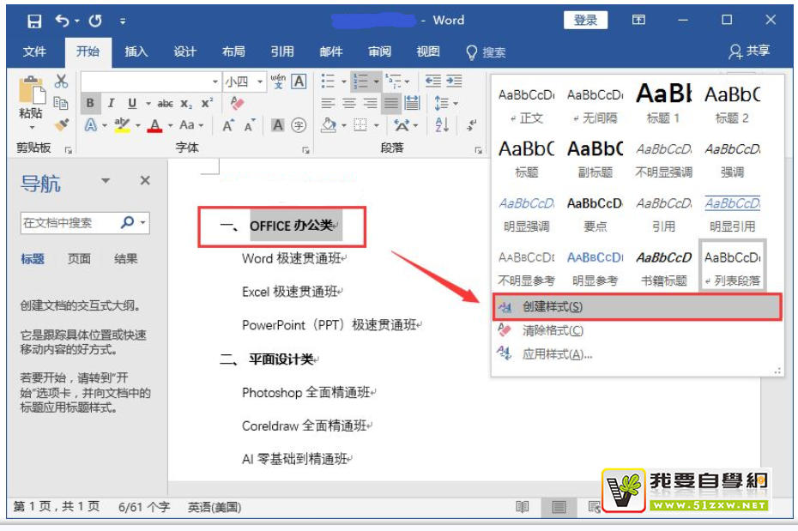Toggle italic formatting

[x=111, y=104]
